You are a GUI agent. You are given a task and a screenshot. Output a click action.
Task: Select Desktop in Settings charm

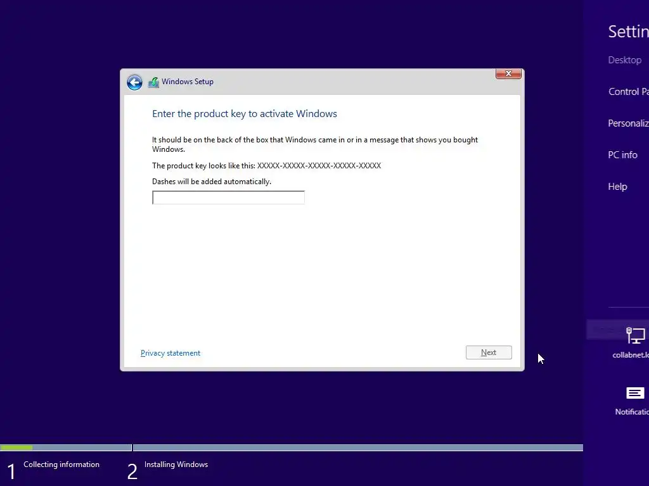[x=624, y=60]
